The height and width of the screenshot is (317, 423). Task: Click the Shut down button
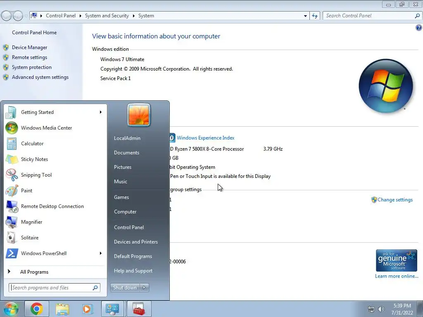click(125, 288)
